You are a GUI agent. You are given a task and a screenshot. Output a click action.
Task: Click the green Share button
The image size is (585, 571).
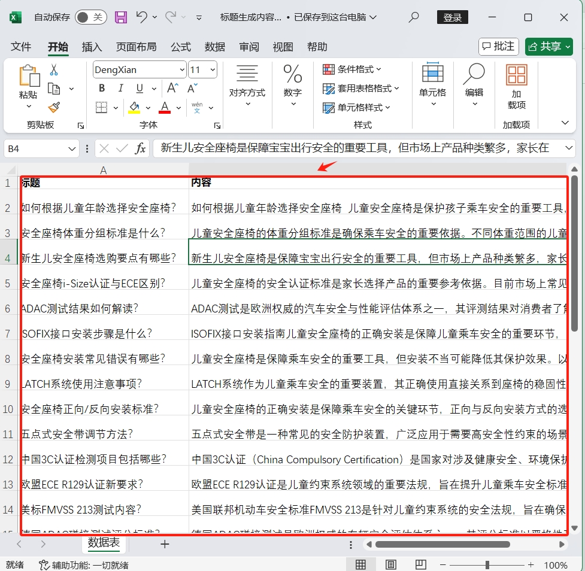coord(549,47)
